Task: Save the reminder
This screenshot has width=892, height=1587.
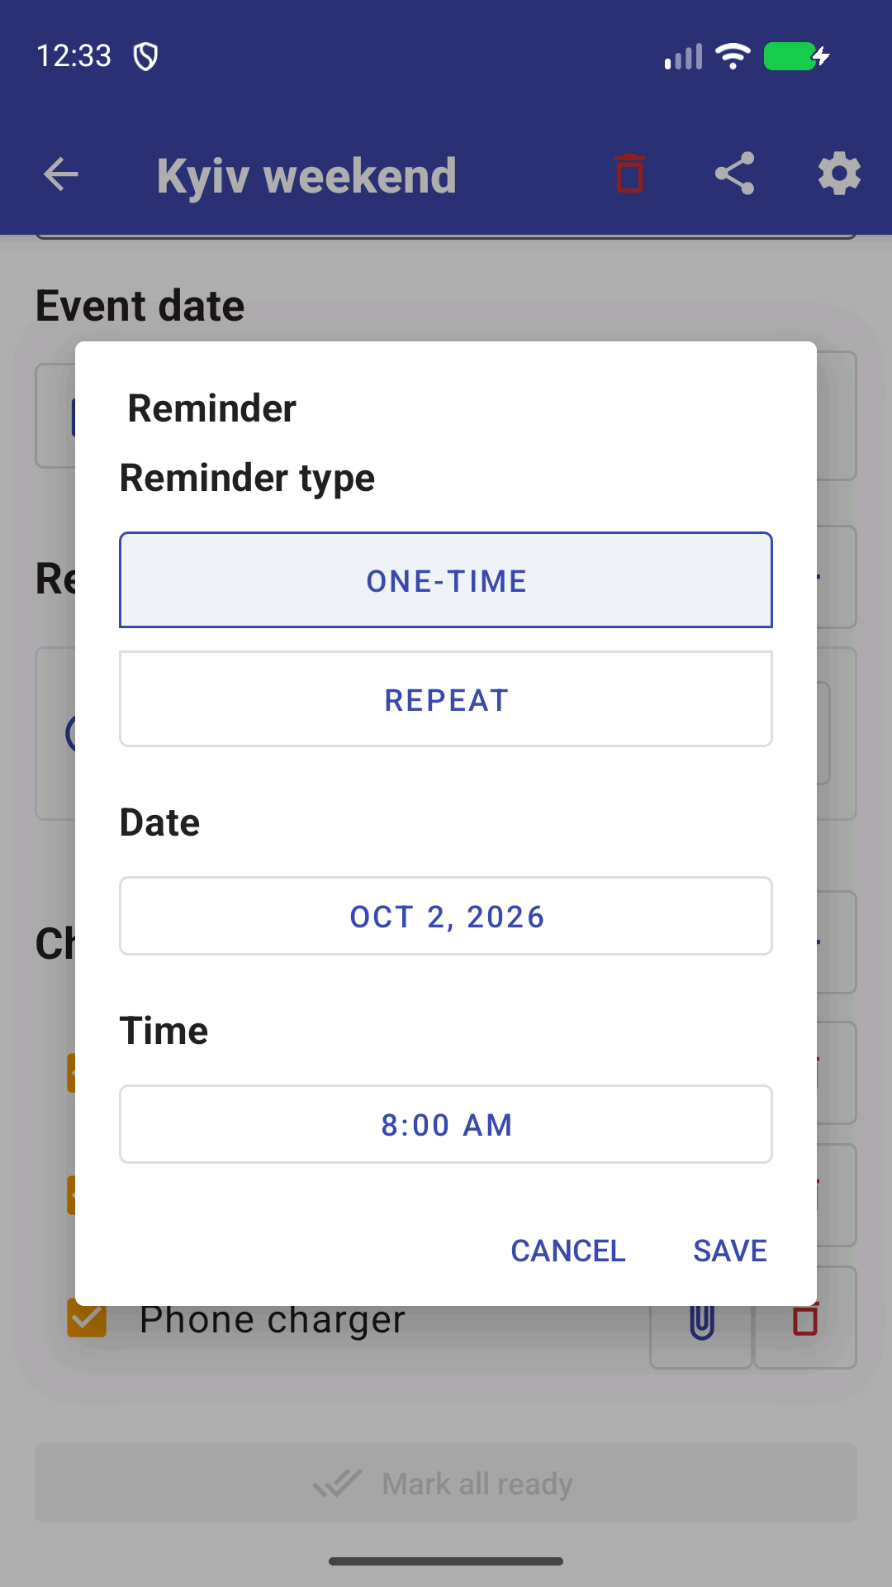Action: click(x=730, y=1251)
